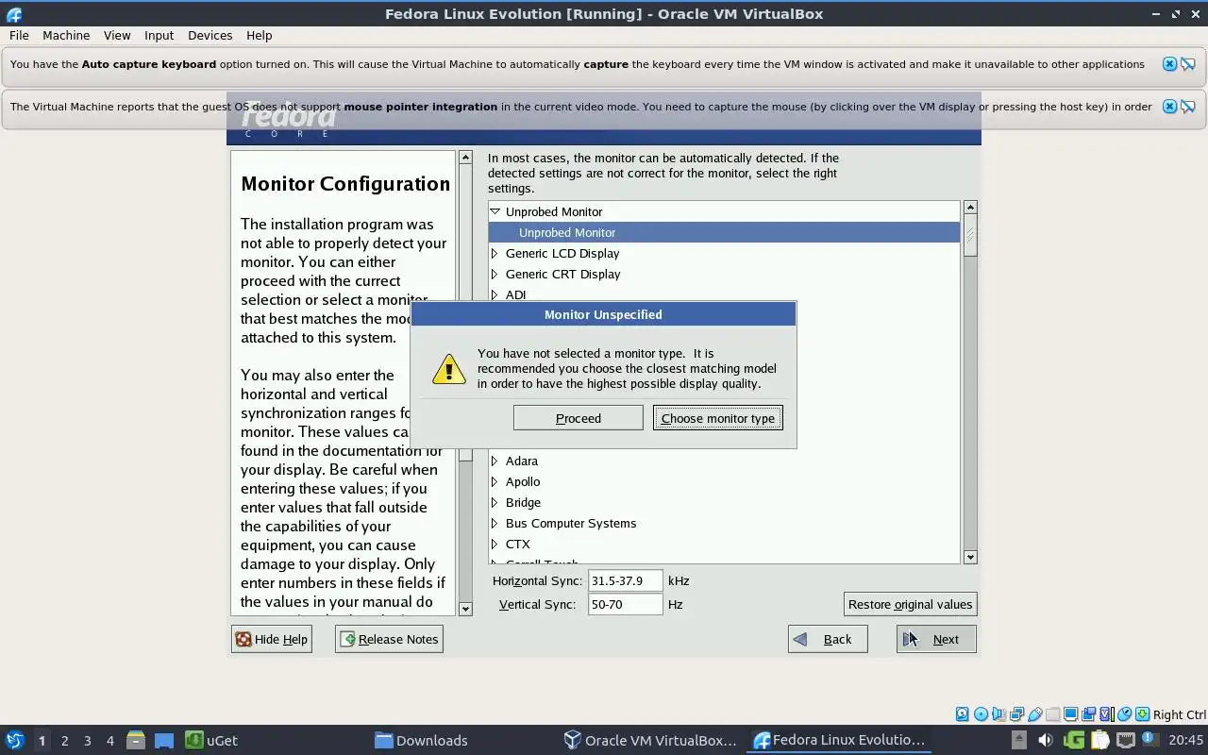
Task: Select the Unprobed Monitor highlighted entry
Action: [724, 232]
